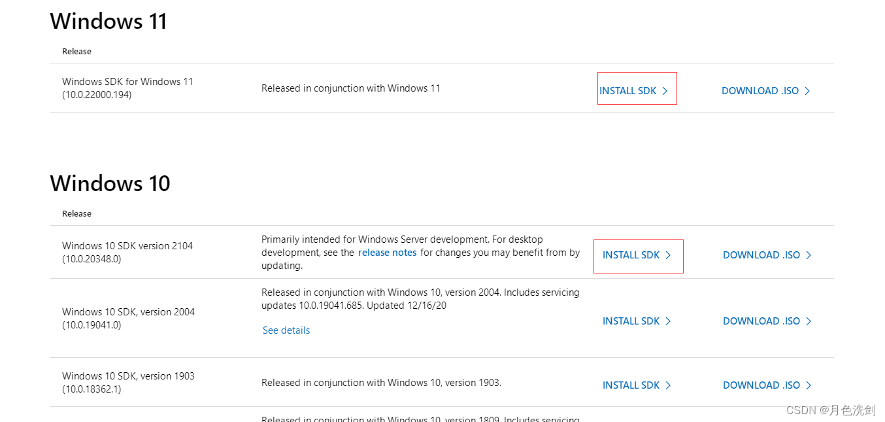The image size is (885, 422).
Task: Click the Release column label under Windows 10
Action: [76, 213]
